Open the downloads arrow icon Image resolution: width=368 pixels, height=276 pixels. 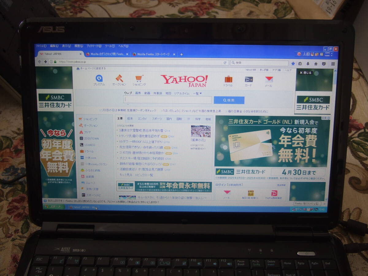308,64
